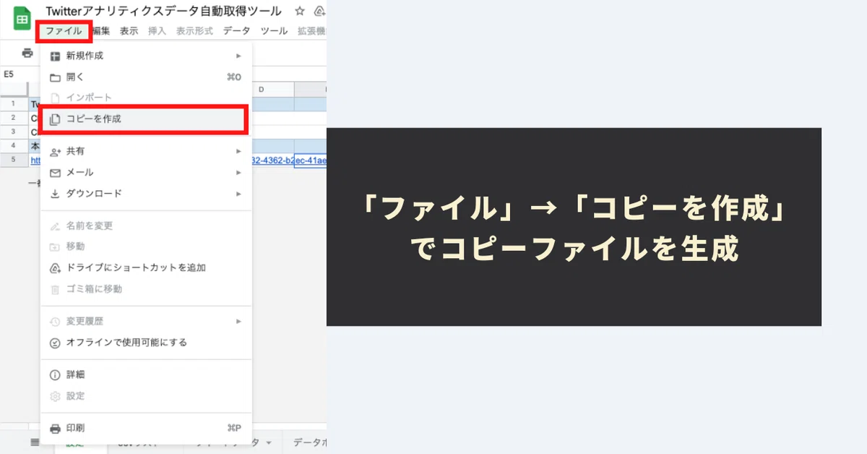The image size is (867, 454).
Task: Open Google Sheets home via green logo
Action: pyautogui.click(x=22, y=19)
